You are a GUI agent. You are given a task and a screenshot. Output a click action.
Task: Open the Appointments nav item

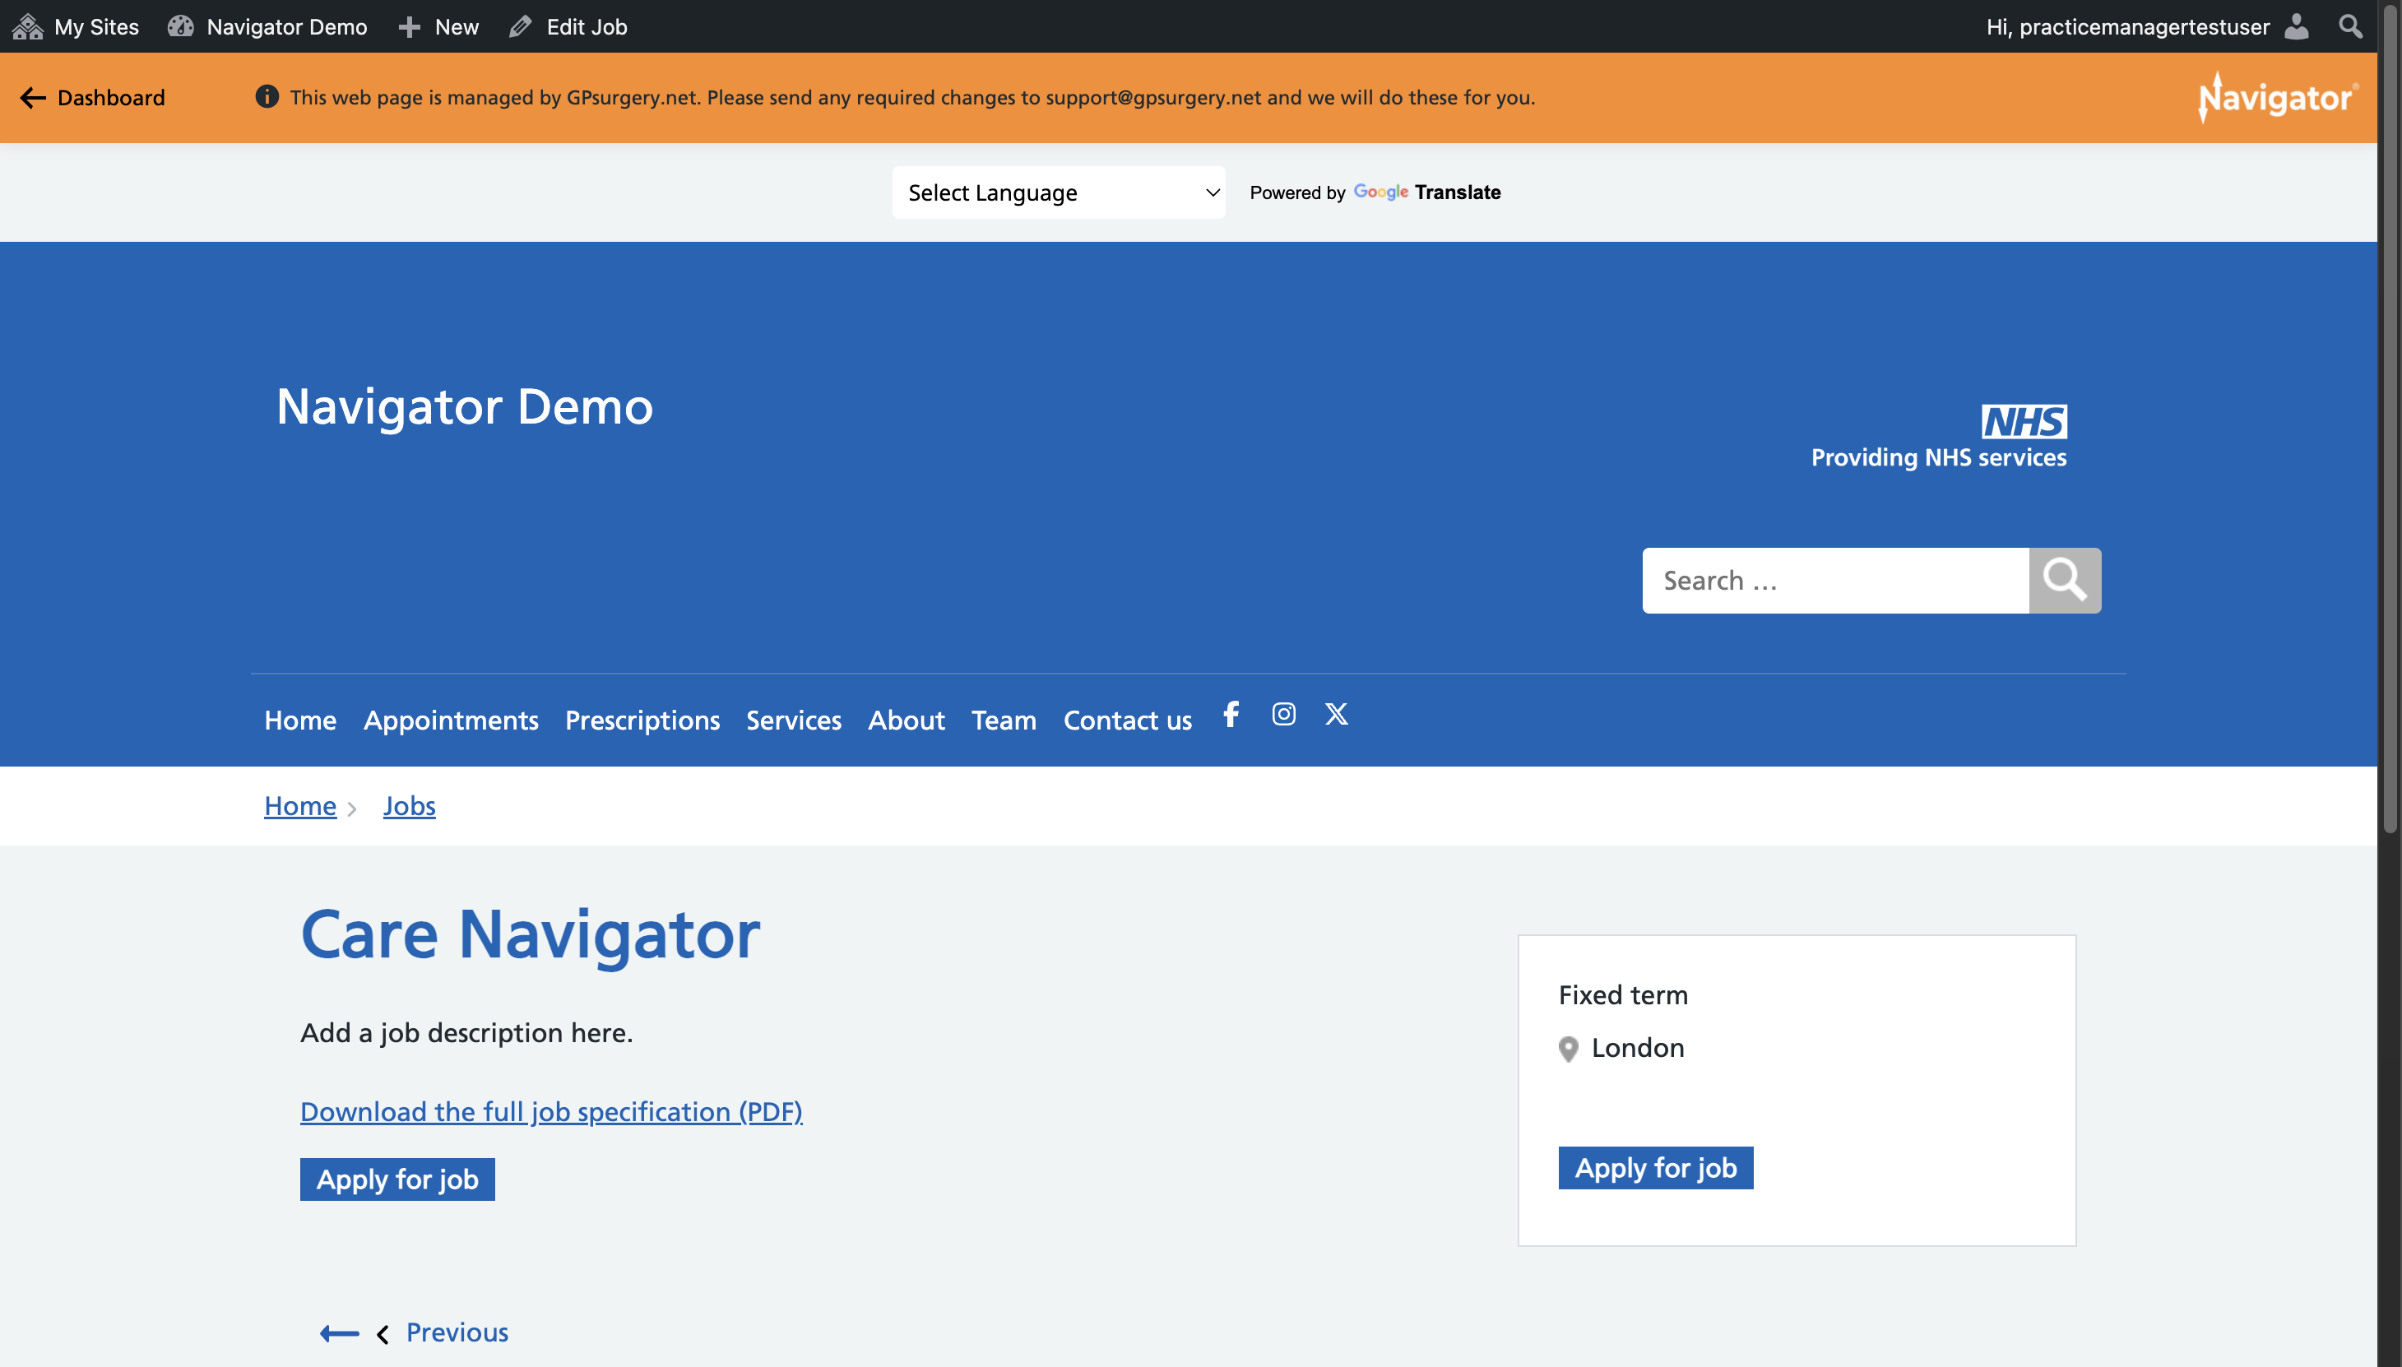click(451, 721)
